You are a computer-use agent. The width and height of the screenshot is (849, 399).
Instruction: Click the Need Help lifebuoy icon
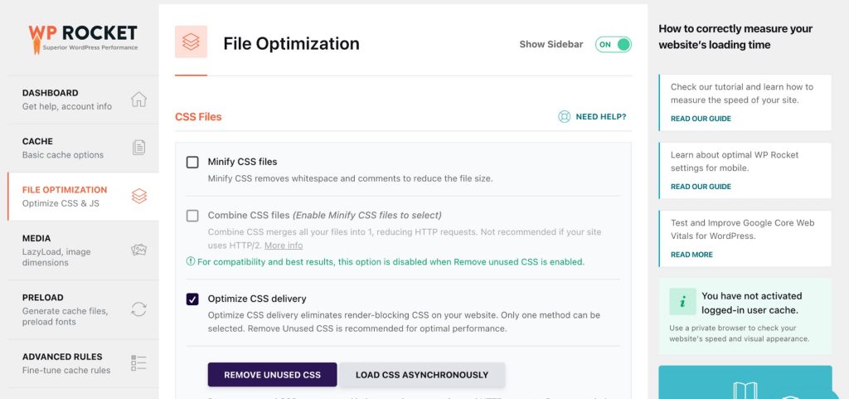(x=564, y=116)
